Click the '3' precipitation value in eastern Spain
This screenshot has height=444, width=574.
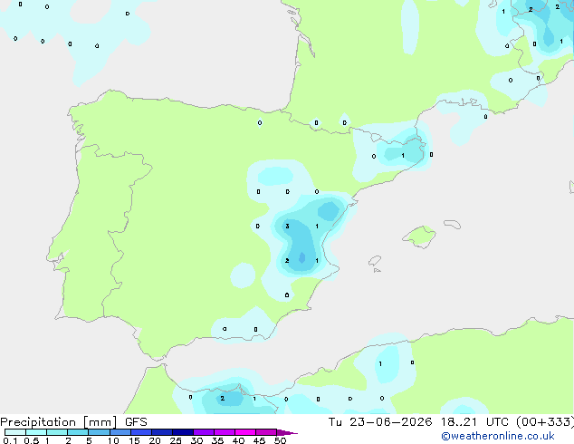[287, 226]
